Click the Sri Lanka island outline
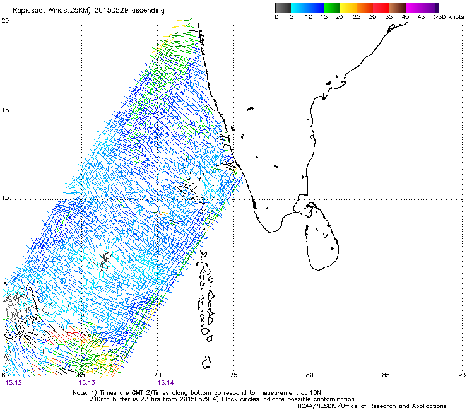Viewport: 467px width, 410px height. click(322, 237)
